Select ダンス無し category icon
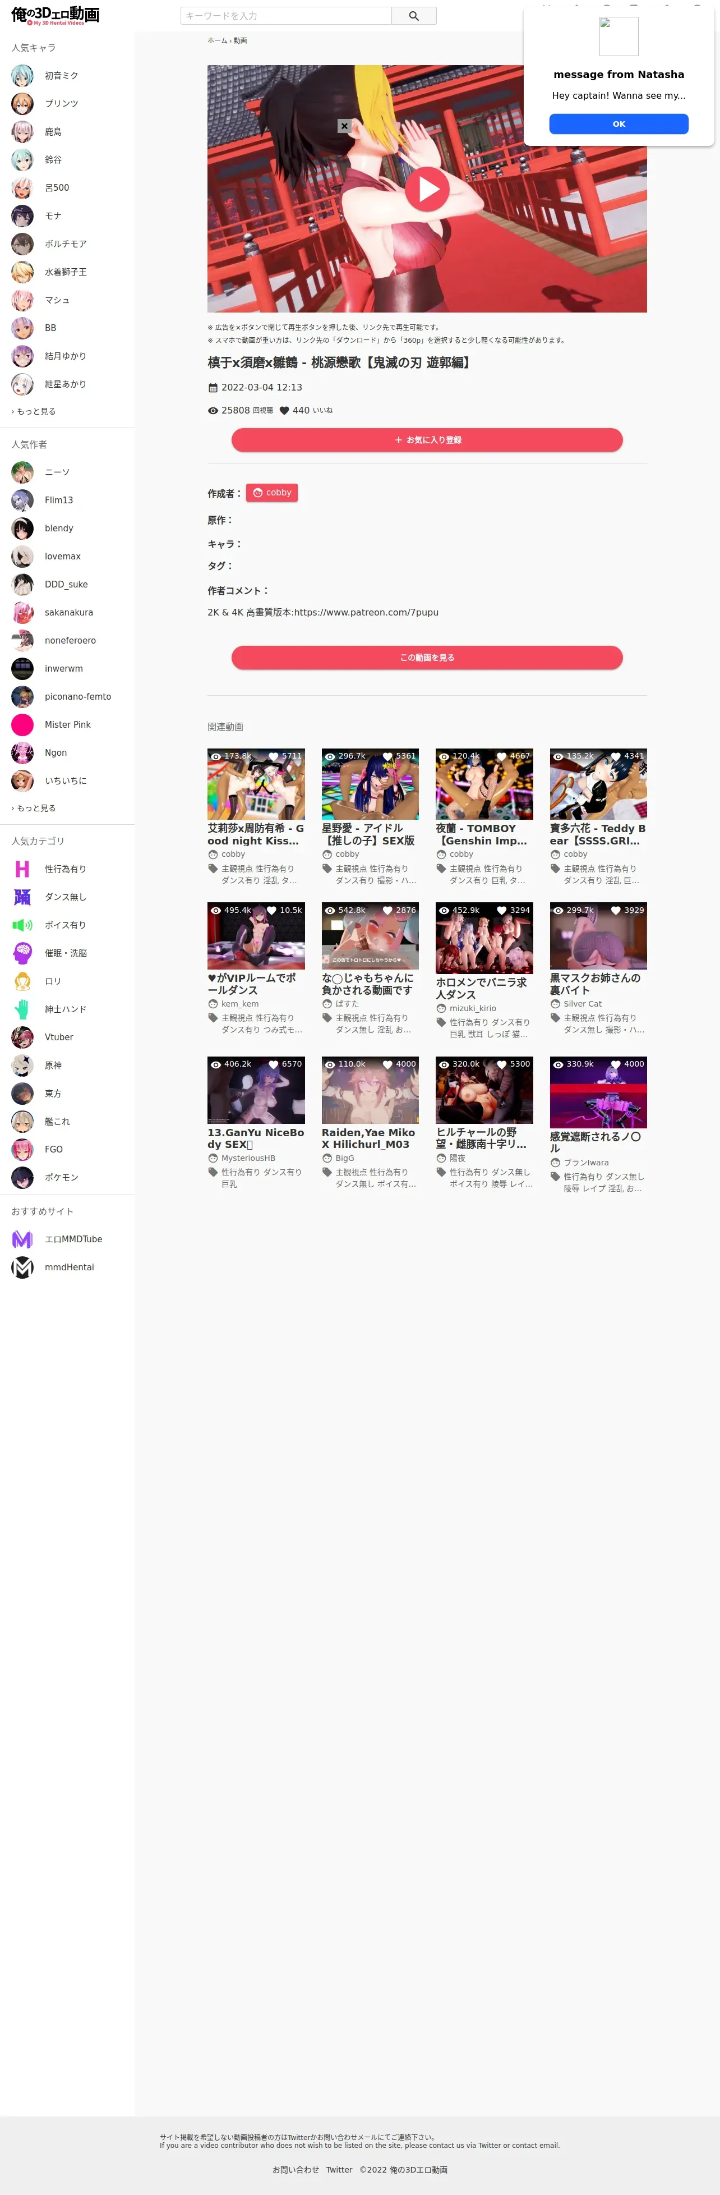This screenshot has height=2195, width=720. (22, 897)
